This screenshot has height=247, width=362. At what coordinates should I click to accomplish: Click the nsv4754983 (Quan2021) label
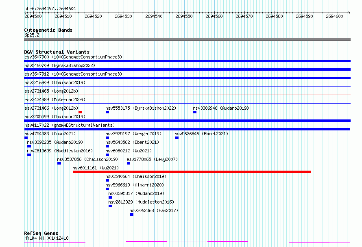(50, 134)
